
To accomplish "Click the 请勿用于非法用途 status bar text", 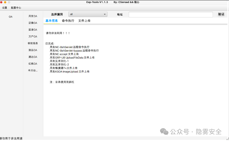I will click(x=11, y=139).
